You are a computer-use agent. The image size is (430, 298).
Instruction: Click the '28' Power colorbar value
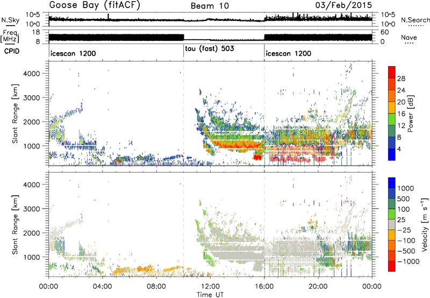pos(401,79)
